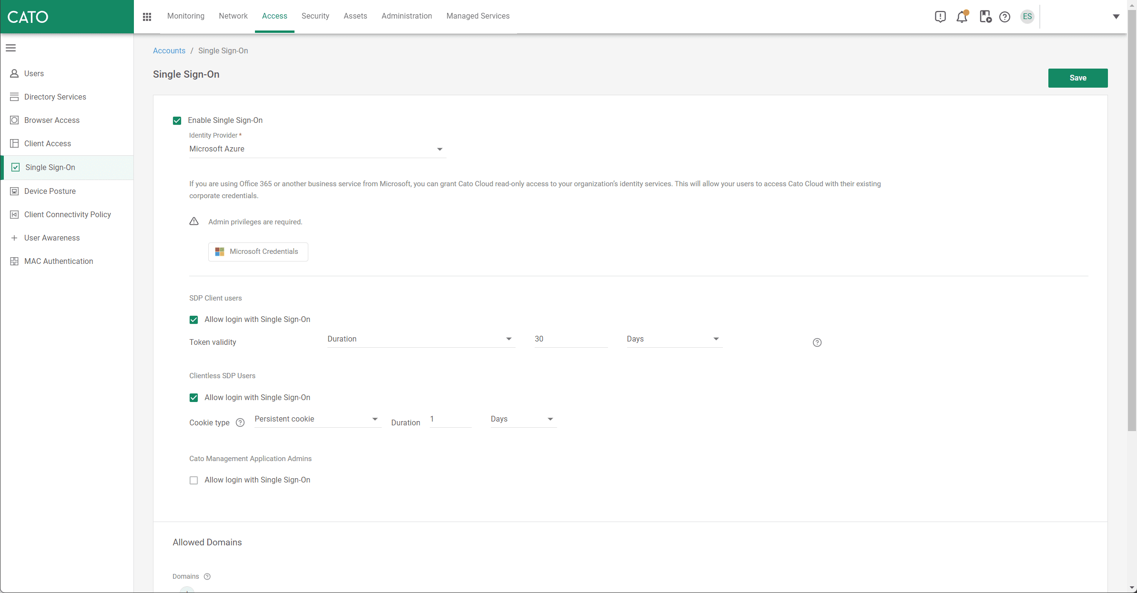
Task: Click the token validity number input field
Action: pyautogui.click(x=571, y=339)
